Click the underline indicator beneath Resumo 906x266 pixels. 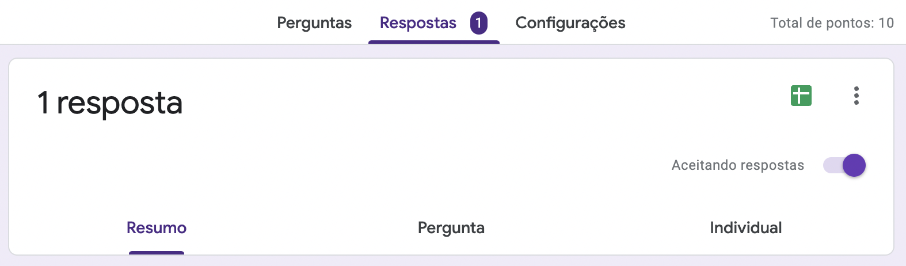157,252
